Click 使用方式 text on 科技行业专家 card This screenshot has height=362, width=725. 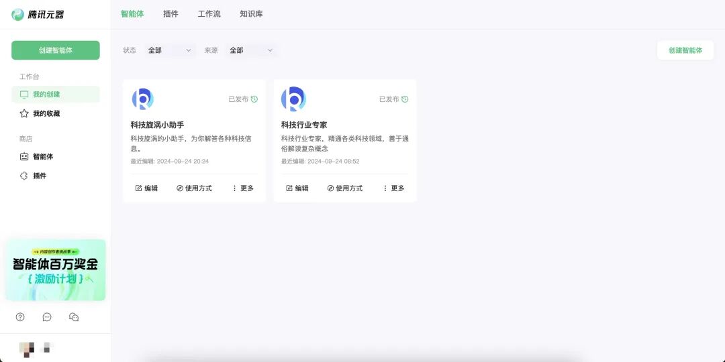[349, 188]
